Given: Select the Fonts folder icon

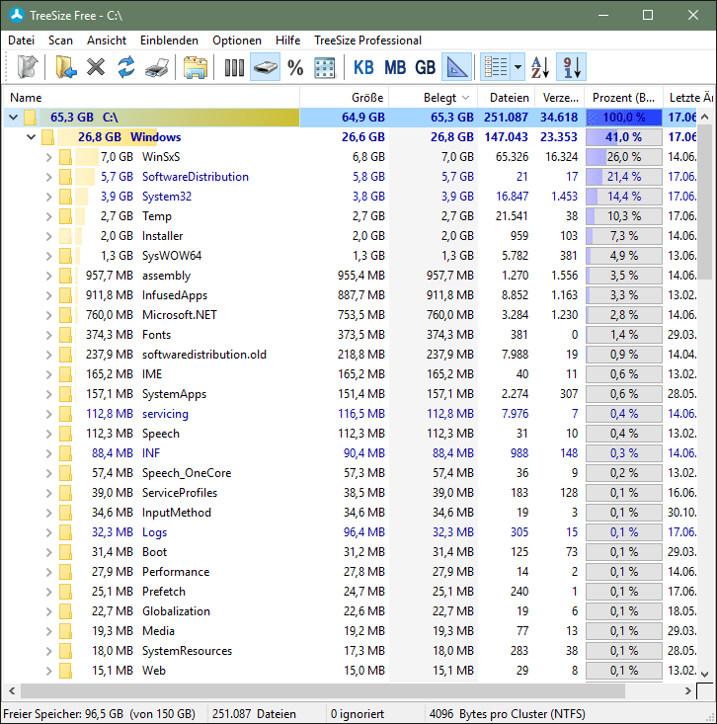Looking at the screenshot, I should [x=65, y=335].
